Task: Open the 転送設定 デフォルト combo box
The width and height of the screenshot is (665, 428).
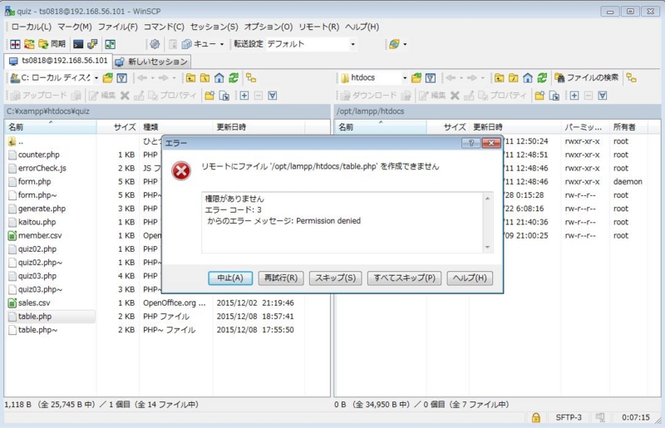Action: click(310, 44)
